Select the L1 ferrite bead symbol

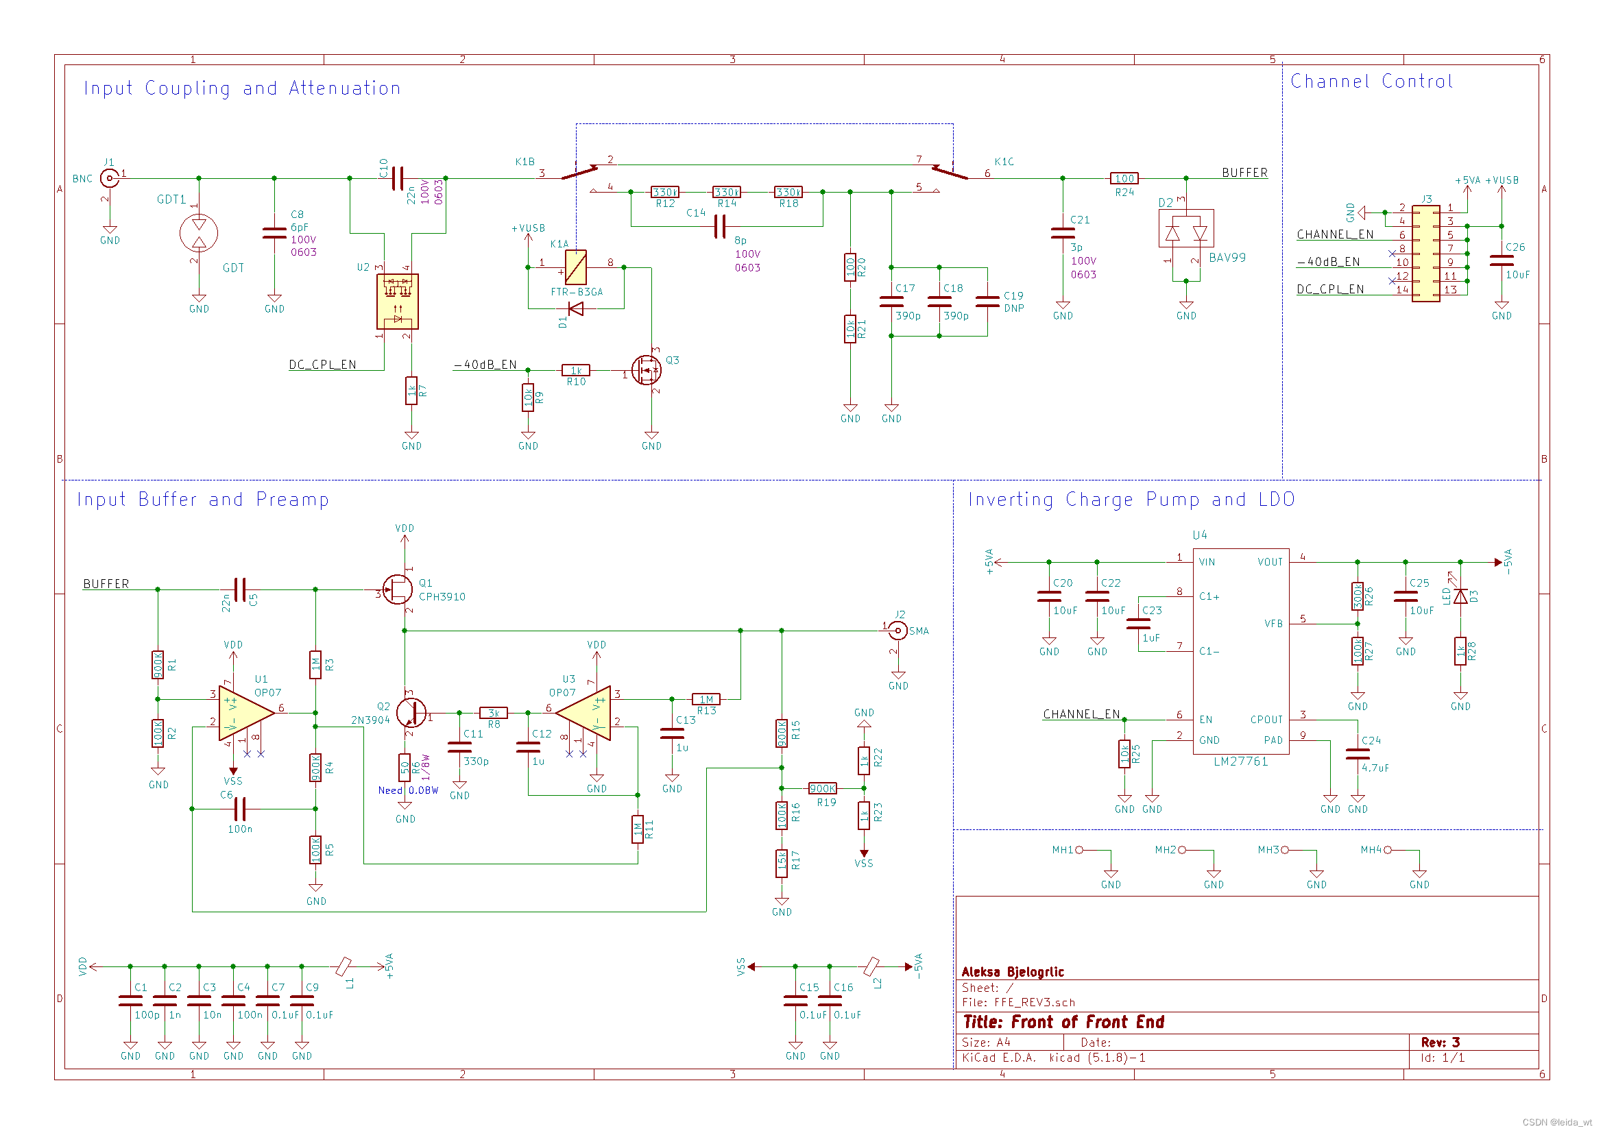click(343, 967)
